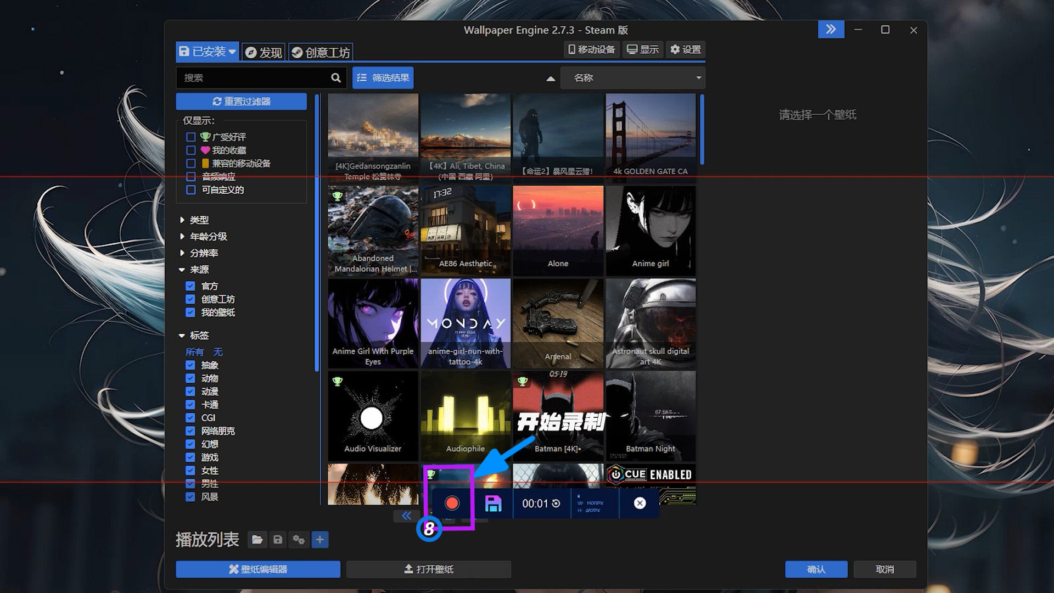Viewport: 1054px width, 593px height.
Task: Click the 打开壁纸 open wallpaper button
Action: [429, 569]
